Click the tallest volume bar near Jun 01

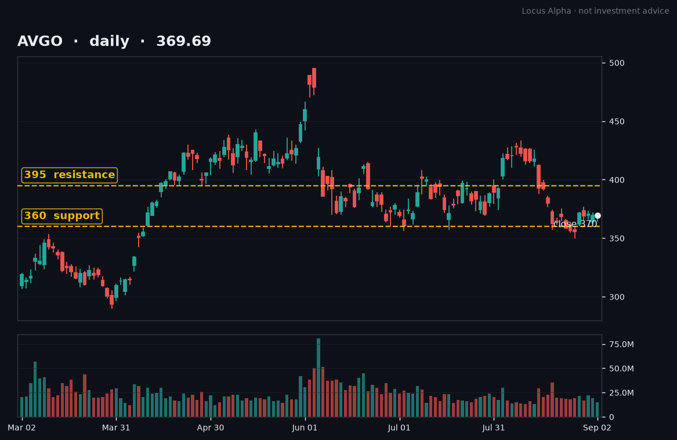point(318,377)
